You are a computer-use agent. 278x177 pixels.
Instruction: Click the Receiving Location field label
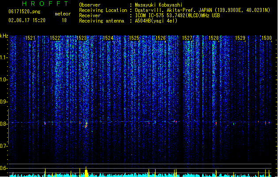[x=103, y=10]
